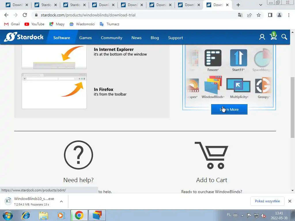This screenshot has width=295, height=221.
Task: Reload the page with the refresh icon
Action: [x=25, y=15]
